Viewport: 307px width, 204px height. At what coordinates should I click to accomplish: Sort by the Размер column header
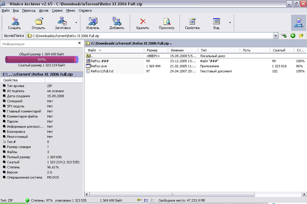pyautogui.click(x=156, y=50)
